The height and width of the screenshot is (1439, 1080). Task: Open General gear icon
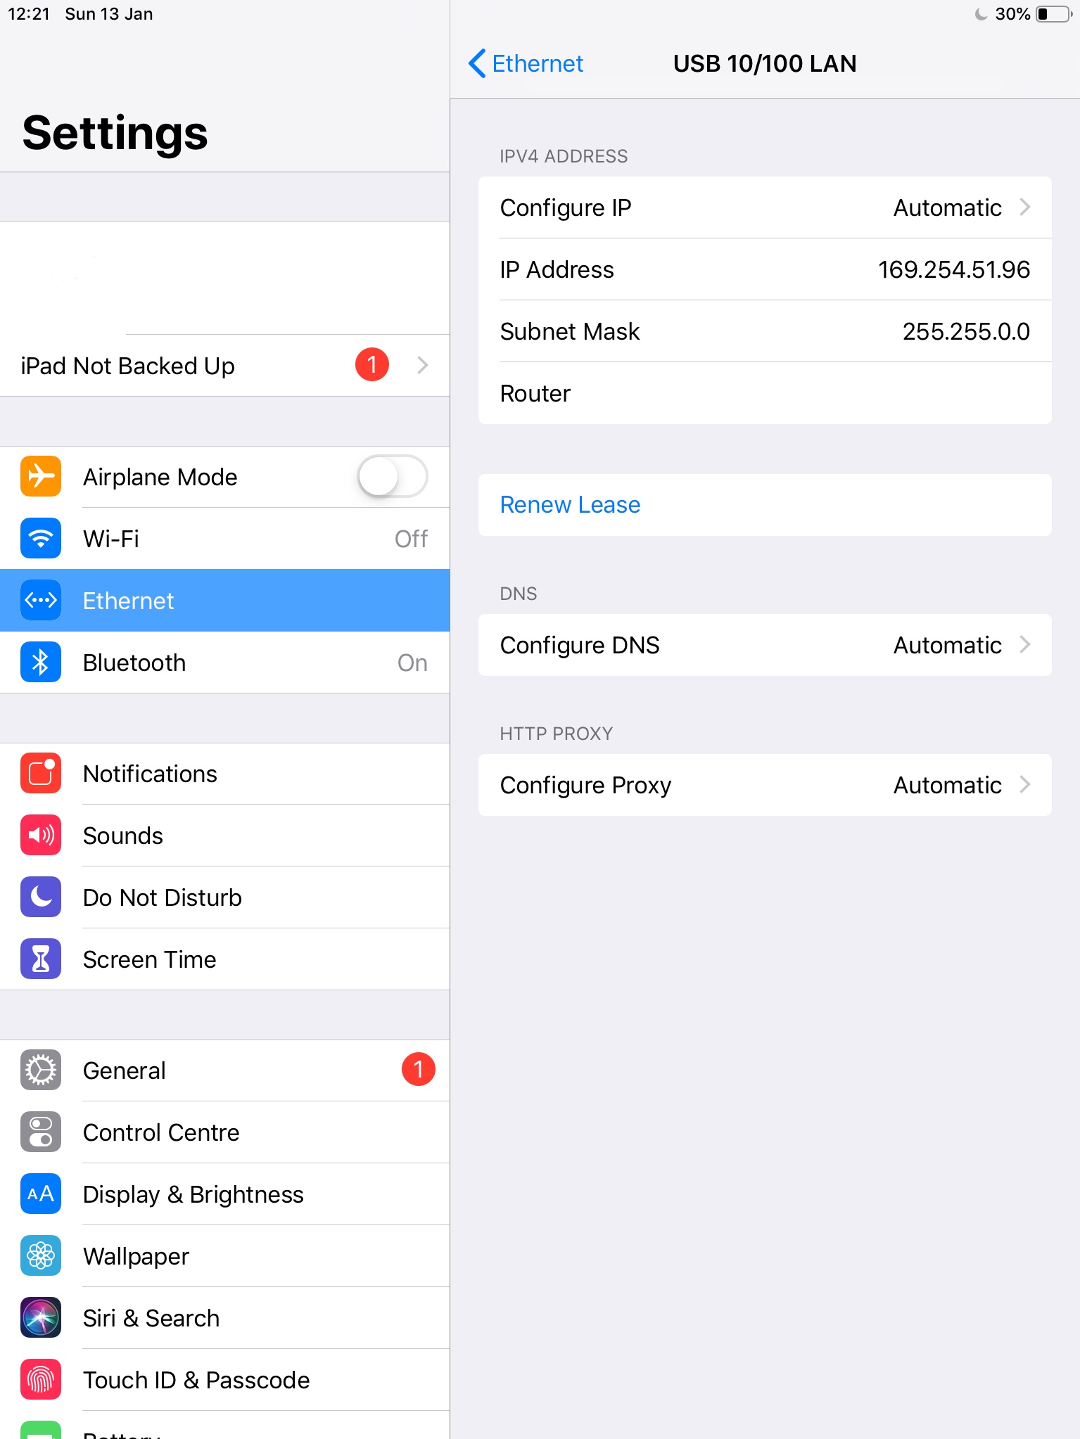coord(41,1070)
